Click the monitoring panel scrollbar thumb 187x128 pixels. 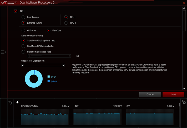click(x=179, y=105)
